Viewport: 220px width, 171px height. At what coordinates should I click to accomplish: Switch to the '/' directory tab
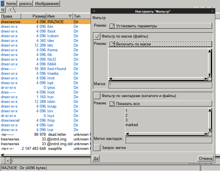coord(11,10)
